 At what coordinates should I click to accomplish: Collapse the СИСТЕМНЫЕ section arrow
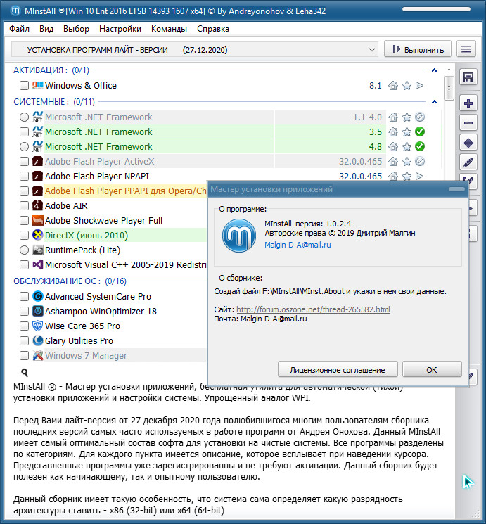[x=434, y=101]
